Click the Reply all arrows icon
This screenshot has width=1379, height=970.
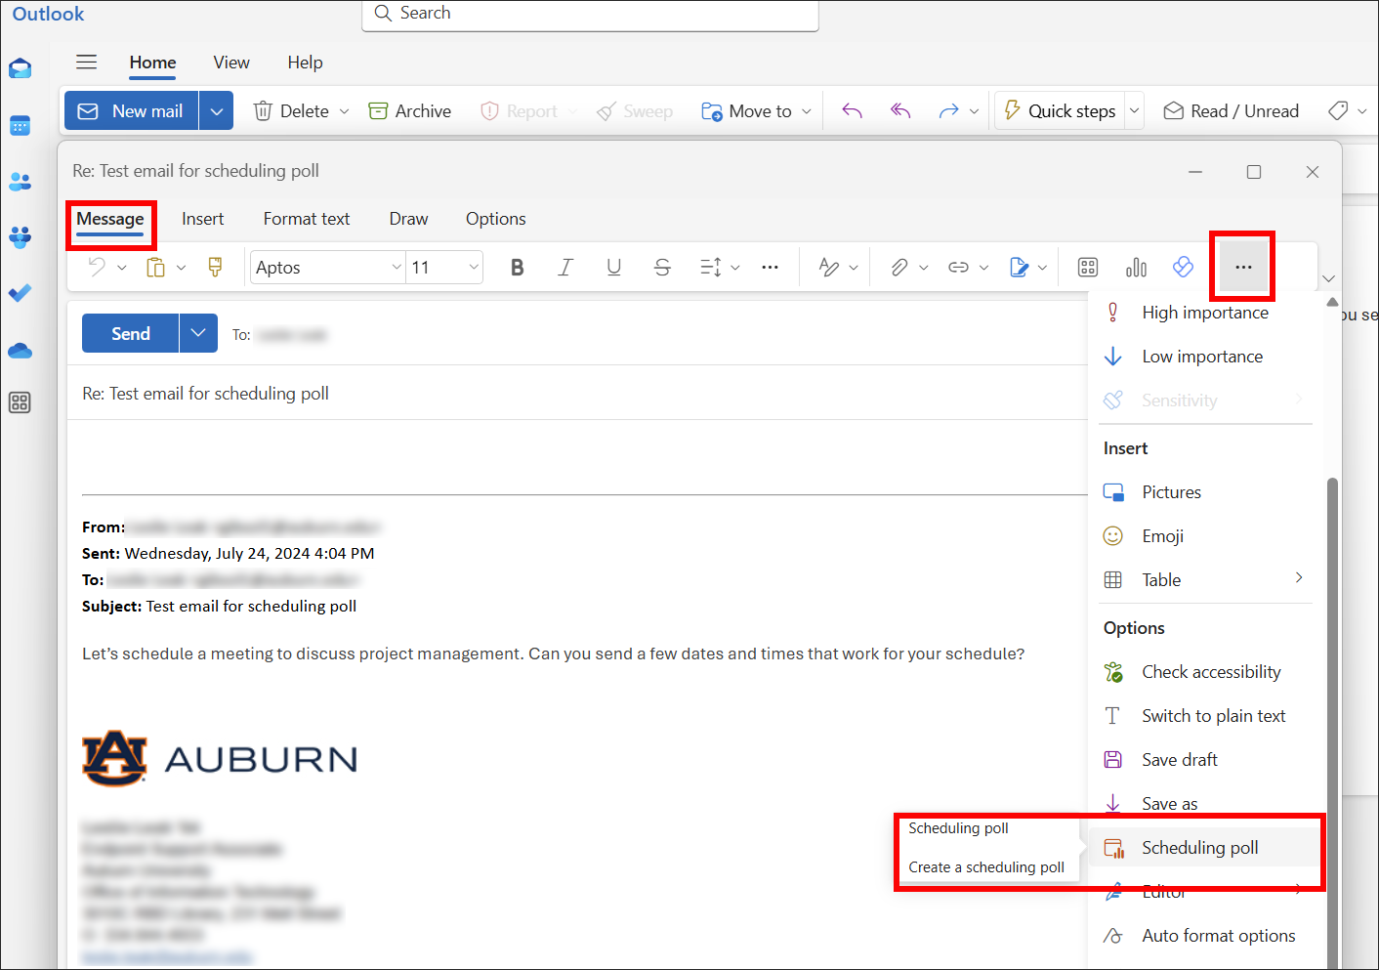point(900,111)
